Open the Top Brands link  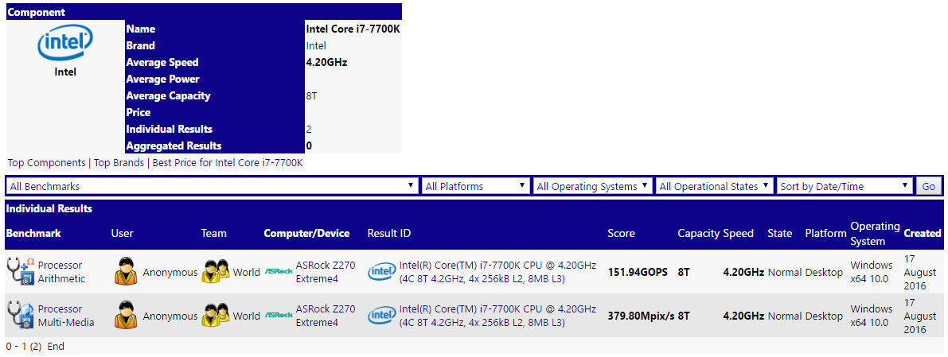119,162
